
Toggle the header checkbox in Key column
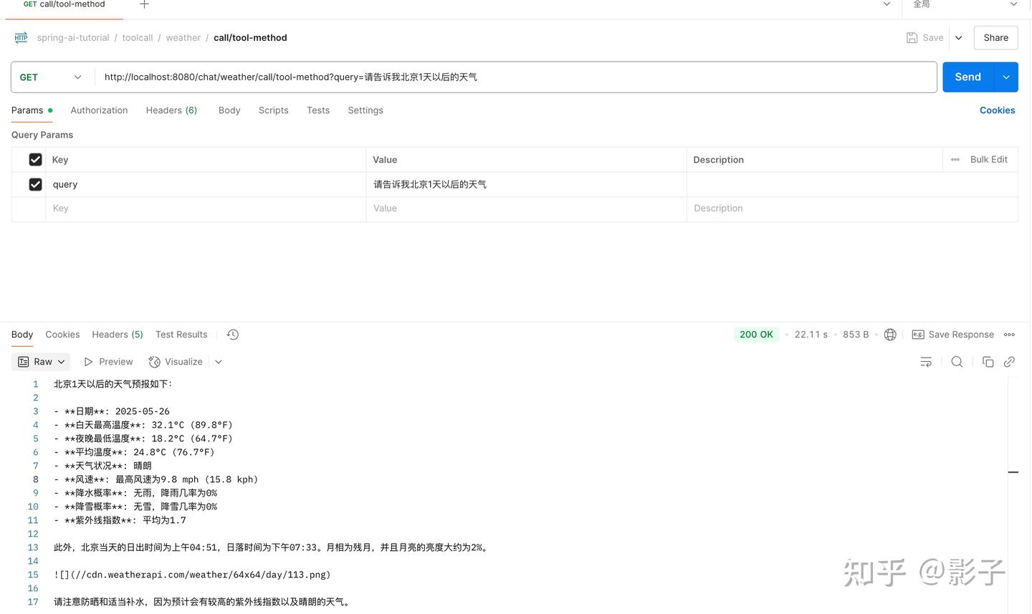point(35,159)
